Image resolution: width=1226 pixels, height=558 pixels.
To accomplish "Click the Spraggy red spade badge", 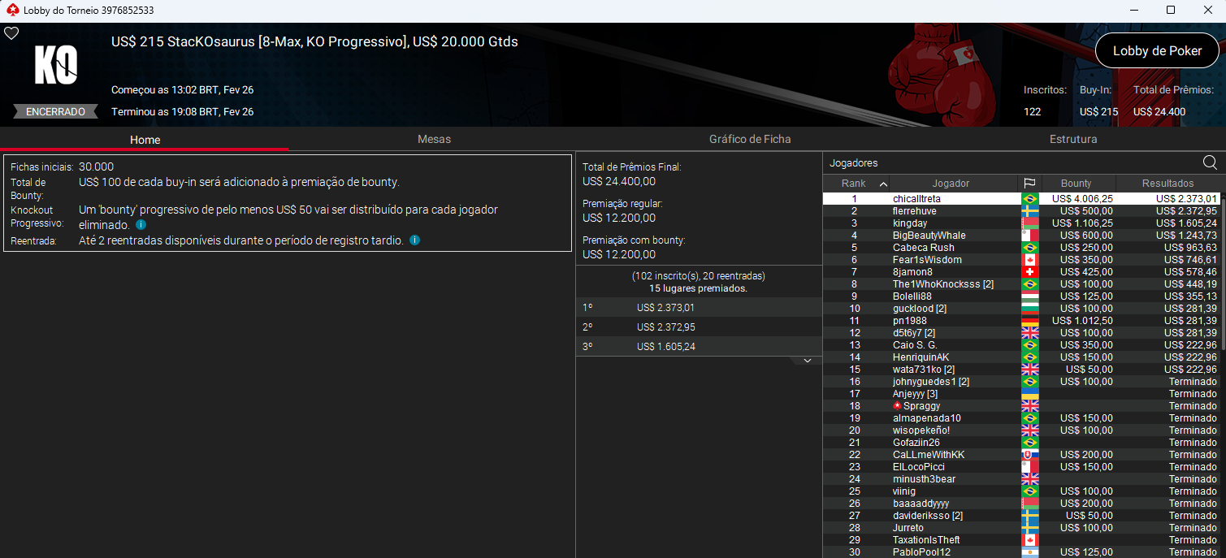I will (x=897, y=406).
